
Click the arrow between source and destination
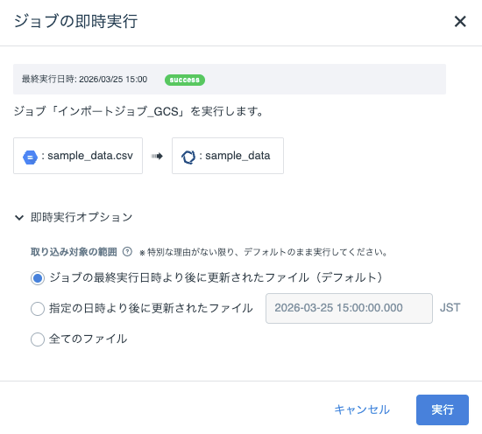click(157, 157)
